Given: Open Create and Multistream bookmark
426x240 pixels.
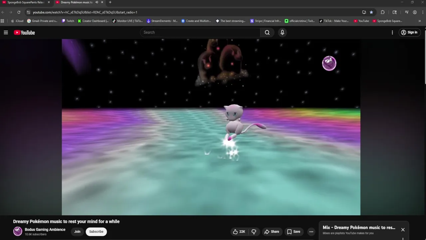Looking at the screenshot, I should [196, 21].
